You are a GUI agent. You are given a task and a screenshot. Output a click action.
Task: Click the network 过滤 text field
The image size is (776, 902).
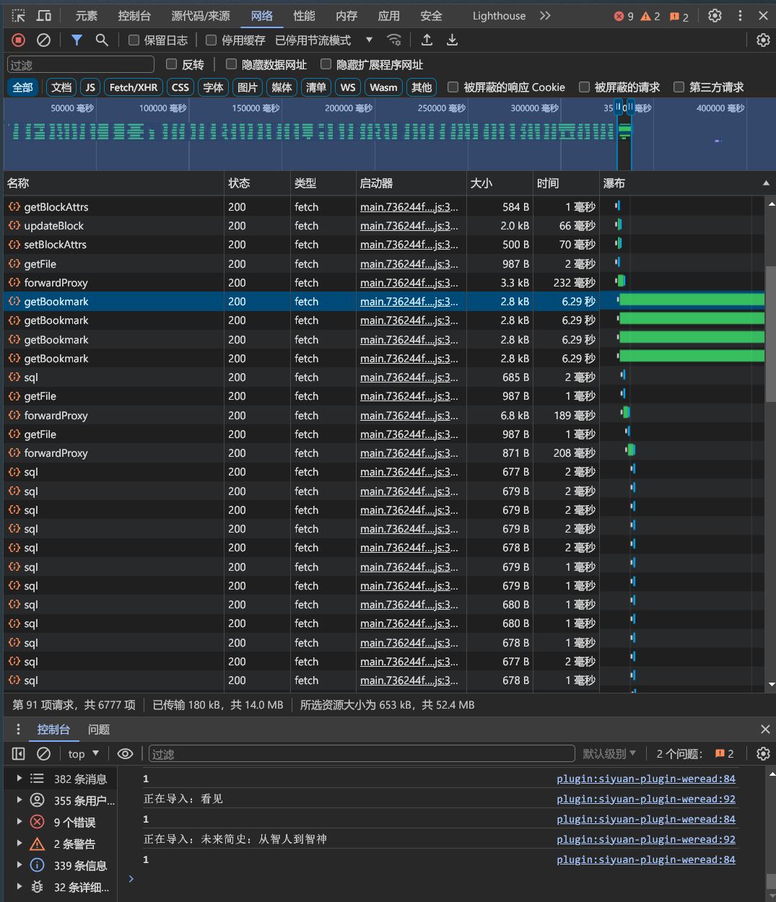click(81, 65)
